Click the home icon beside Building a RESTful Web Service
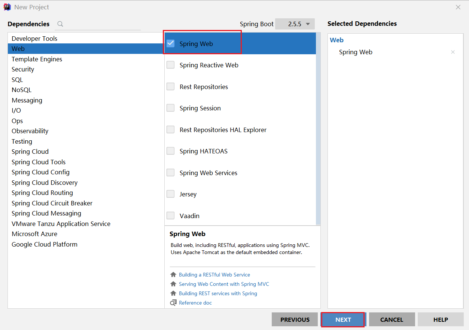This screenshot has height=330, width=469. pyautogui.click(x=173, y=275)
